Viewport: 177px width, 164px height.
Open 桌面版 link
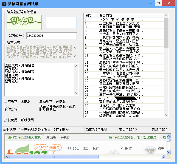51,137
